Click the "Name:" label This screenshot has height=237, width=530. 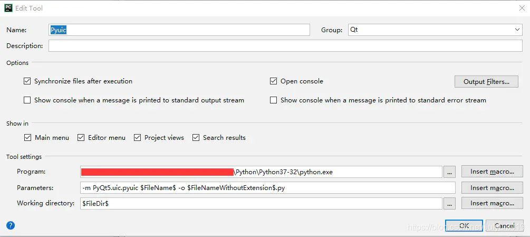point(16,30)
